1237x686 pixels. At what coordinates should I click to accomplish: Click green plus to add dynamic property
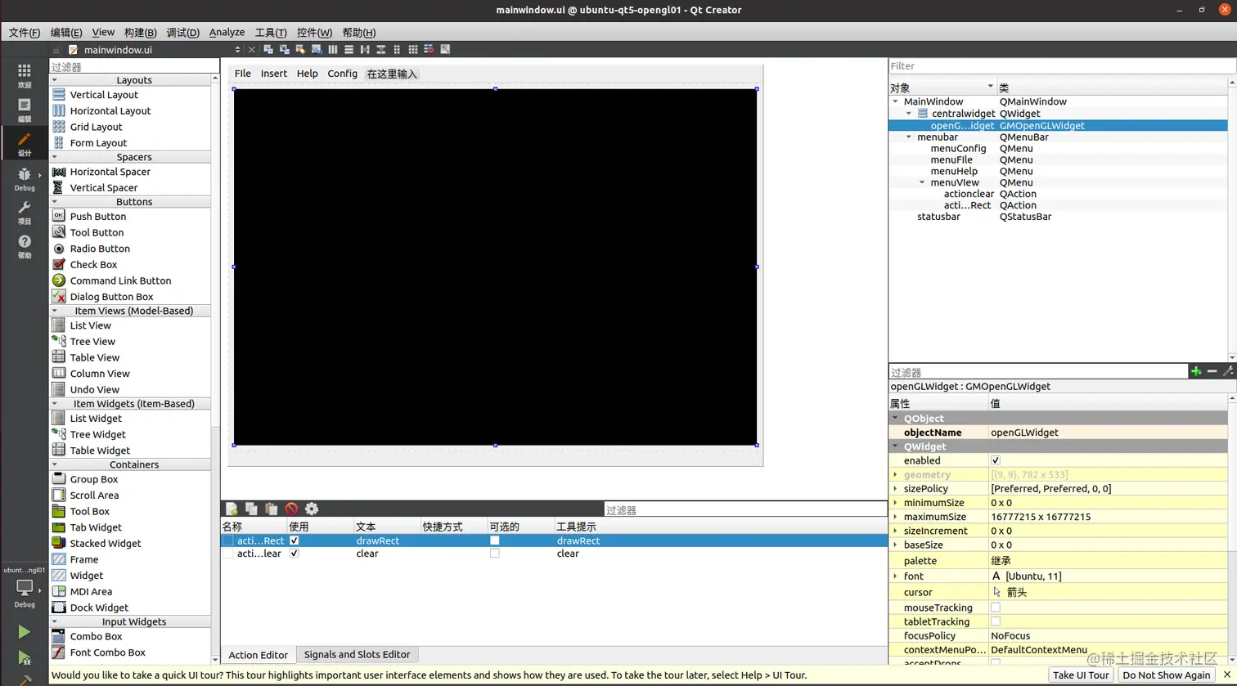[x=1196, y=371]
